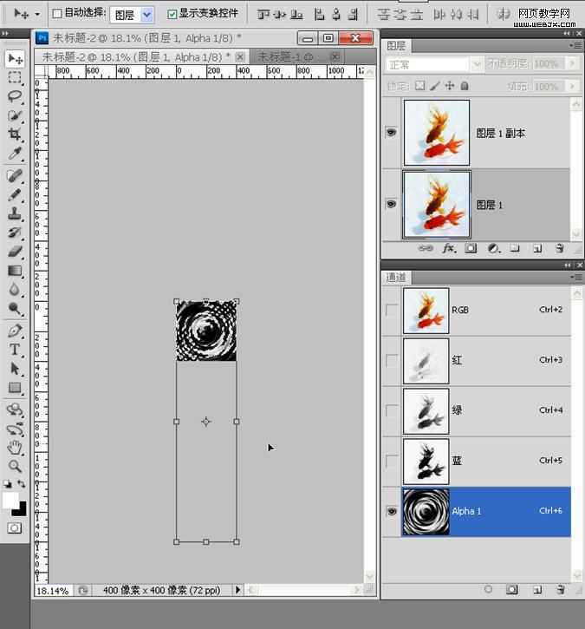Select the Zoom tool
Screen dimensions: 585x629
(x=16, y=465)
